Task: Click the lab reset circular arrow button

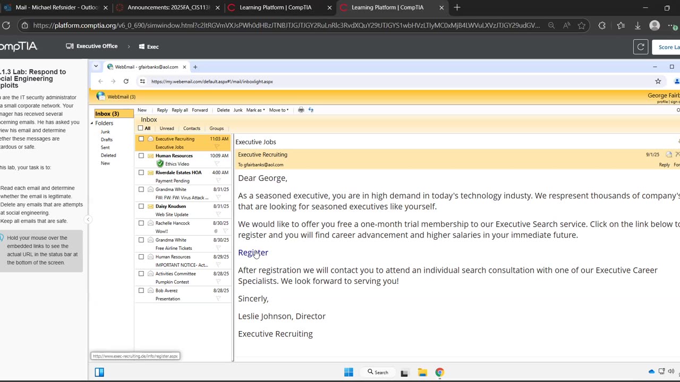Action: 641,47
